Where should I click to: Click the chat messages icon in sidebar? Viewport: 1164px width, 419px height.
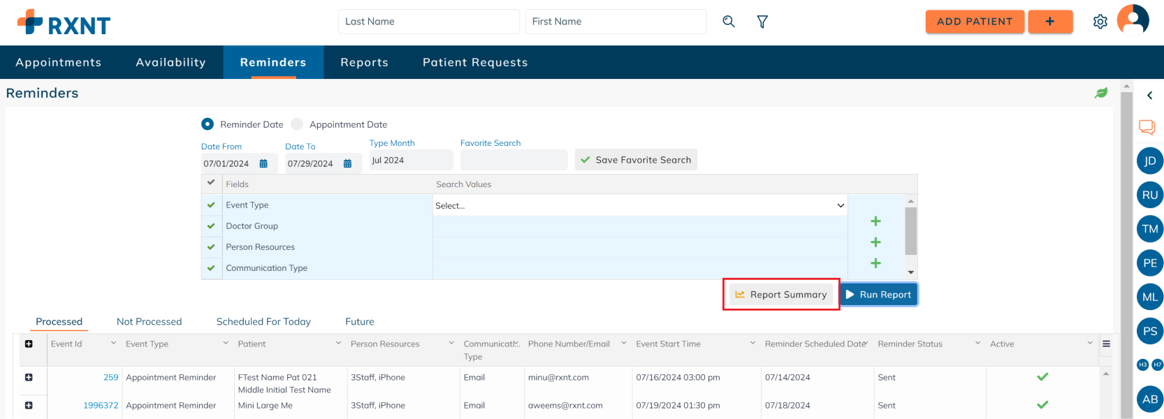(1147, 127)
